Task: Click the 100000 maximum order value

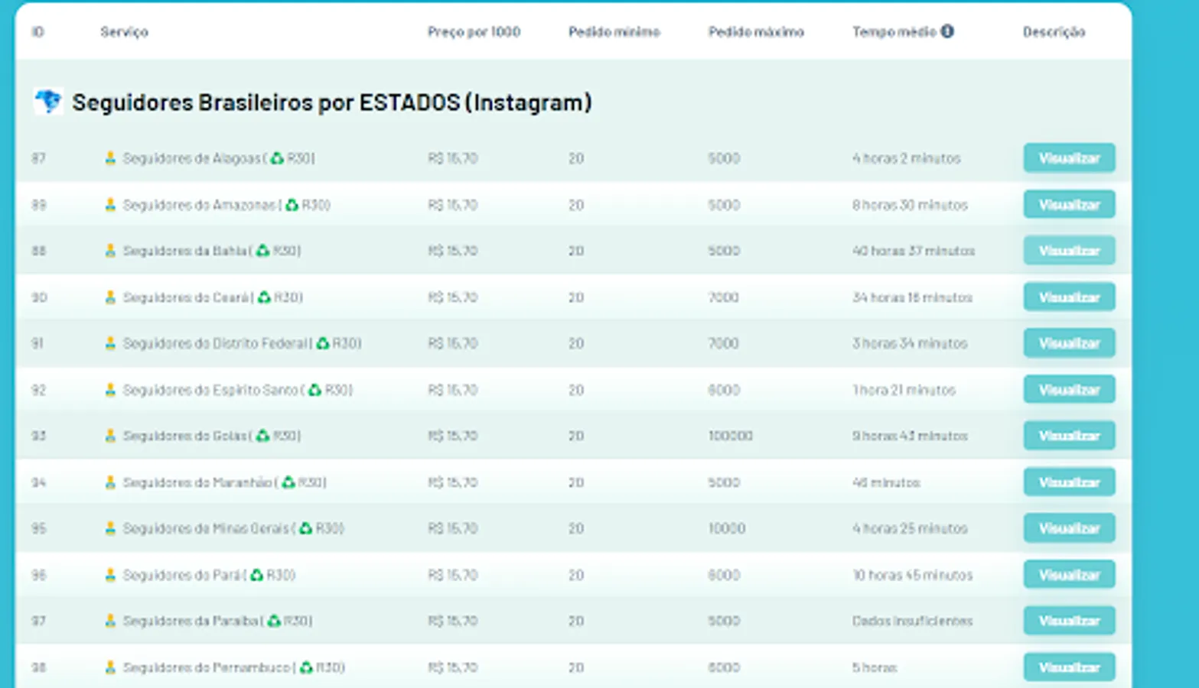Action: [730, 436]
